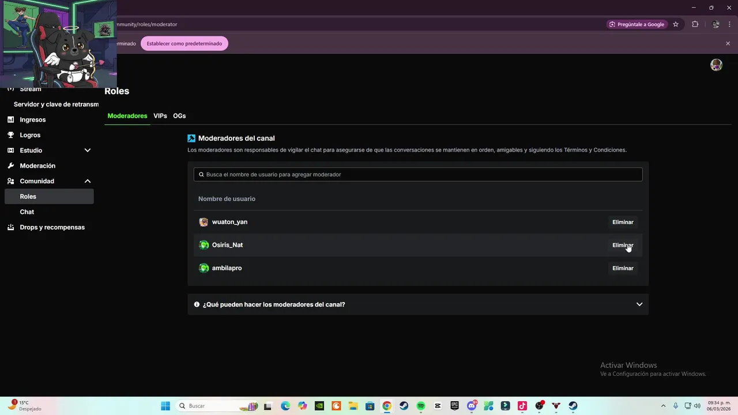Screen dimensions: 738x415
Task: Bookmark this page with the star icon
Action: pyautogui.click(x=676, y=24)
